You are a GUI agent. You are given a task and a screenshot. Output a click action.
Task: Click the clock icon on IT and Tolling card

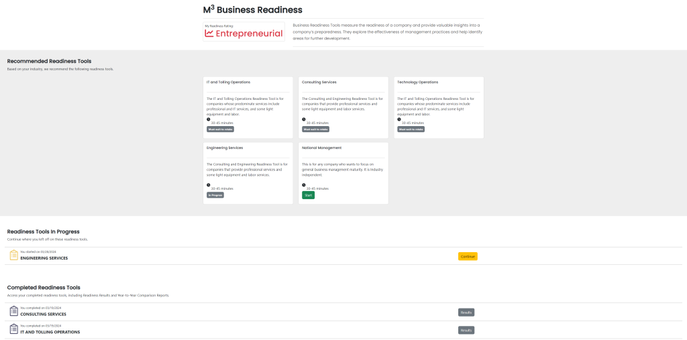pyautogui.click(x=209, y=119)
